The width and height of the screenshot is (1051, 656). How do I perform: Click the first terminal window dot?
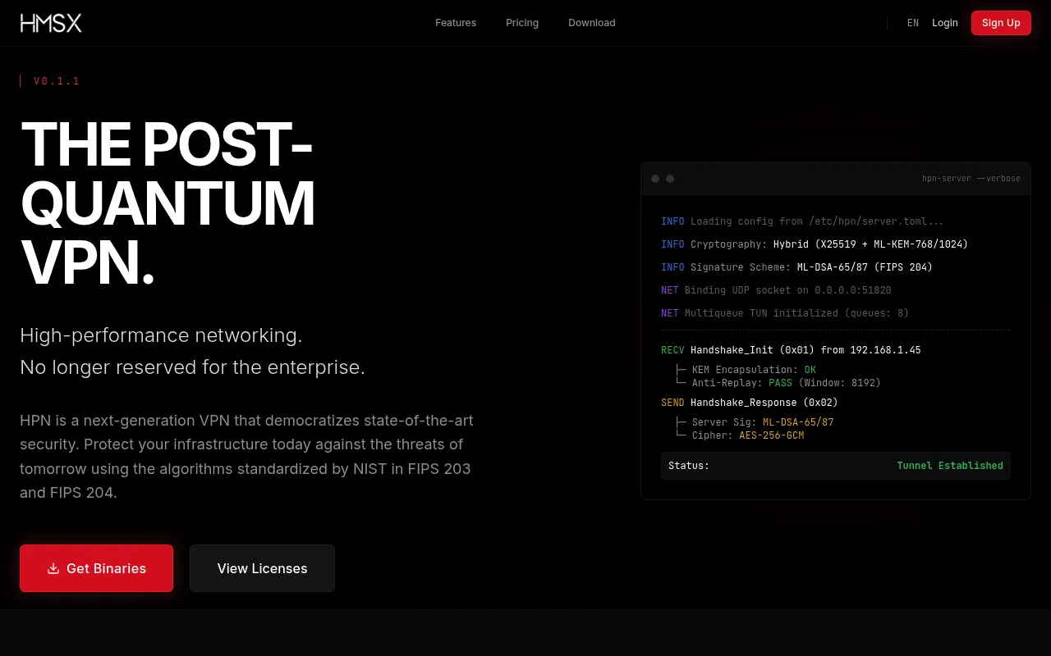tap(655, 179)
